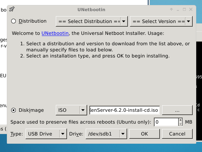The image size is (202, 152).
Task: Click the XenServer ISO path field
Action: pos(125,110)
